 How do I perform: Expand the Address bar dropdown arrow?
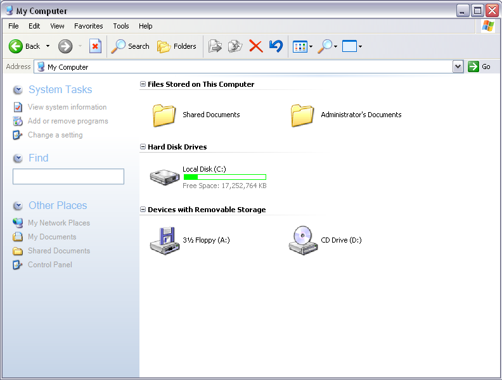[458, 67]
